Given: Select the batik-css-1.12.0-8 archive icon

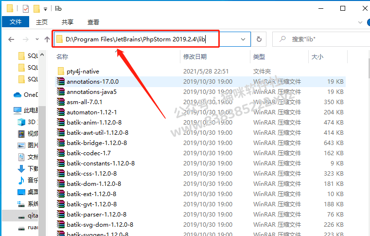Looking at the screenshot, I should 61,173.
